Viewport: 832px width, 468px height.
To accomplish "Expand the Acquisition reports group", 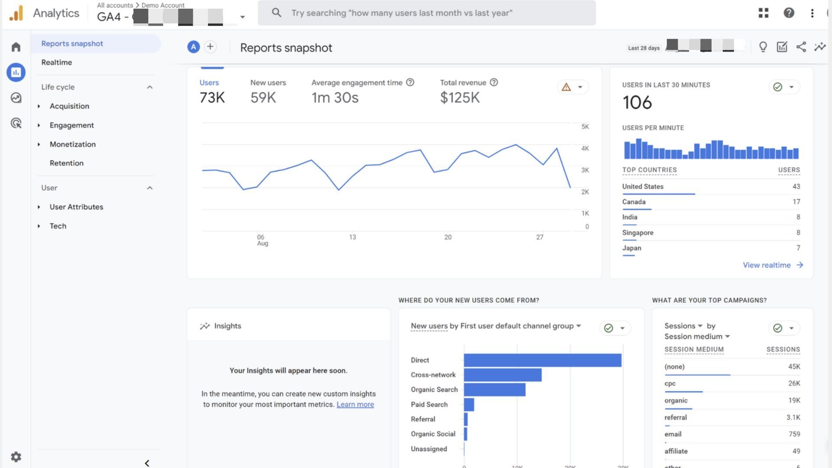I will coord(69,106).
